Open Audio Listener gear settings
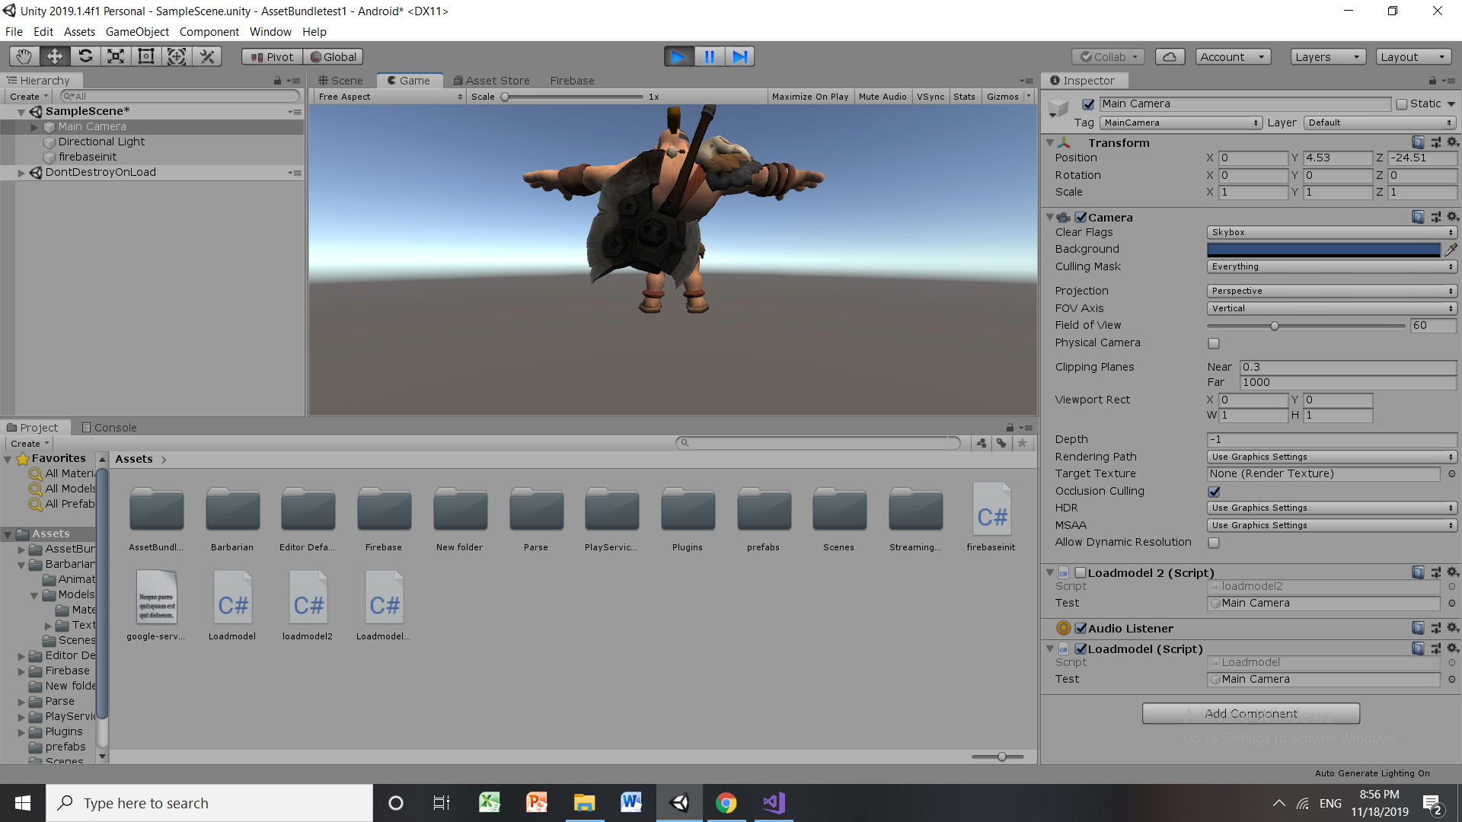The image size is (1462, 822). click(x=1453, y=628)
